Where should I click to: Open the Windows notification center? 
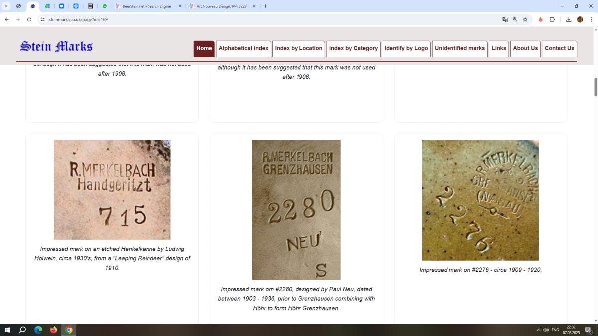tap(589, 330)
